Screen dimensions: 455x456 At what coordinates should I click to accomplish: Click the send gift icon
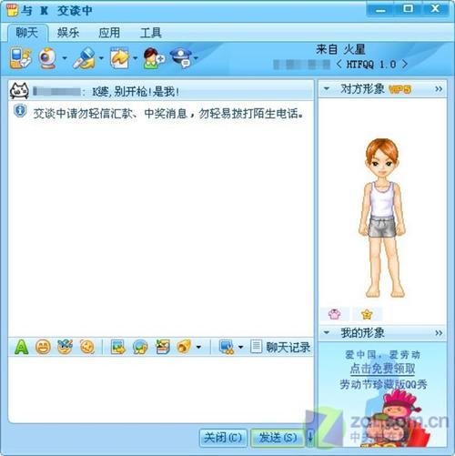point(163,347)
